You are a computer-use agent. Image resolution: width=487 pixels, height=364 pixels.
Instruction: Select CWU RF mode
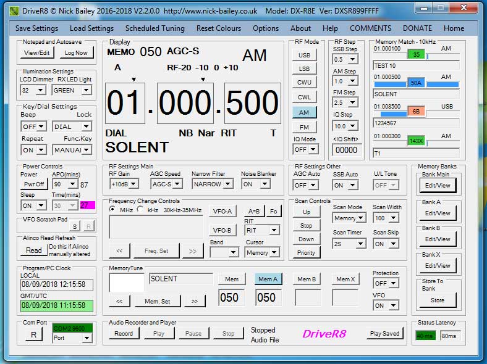tap(304, 83)
